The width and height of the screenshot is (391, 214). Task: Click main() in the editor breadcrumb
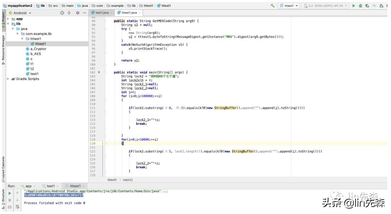(x=127, y=180)
